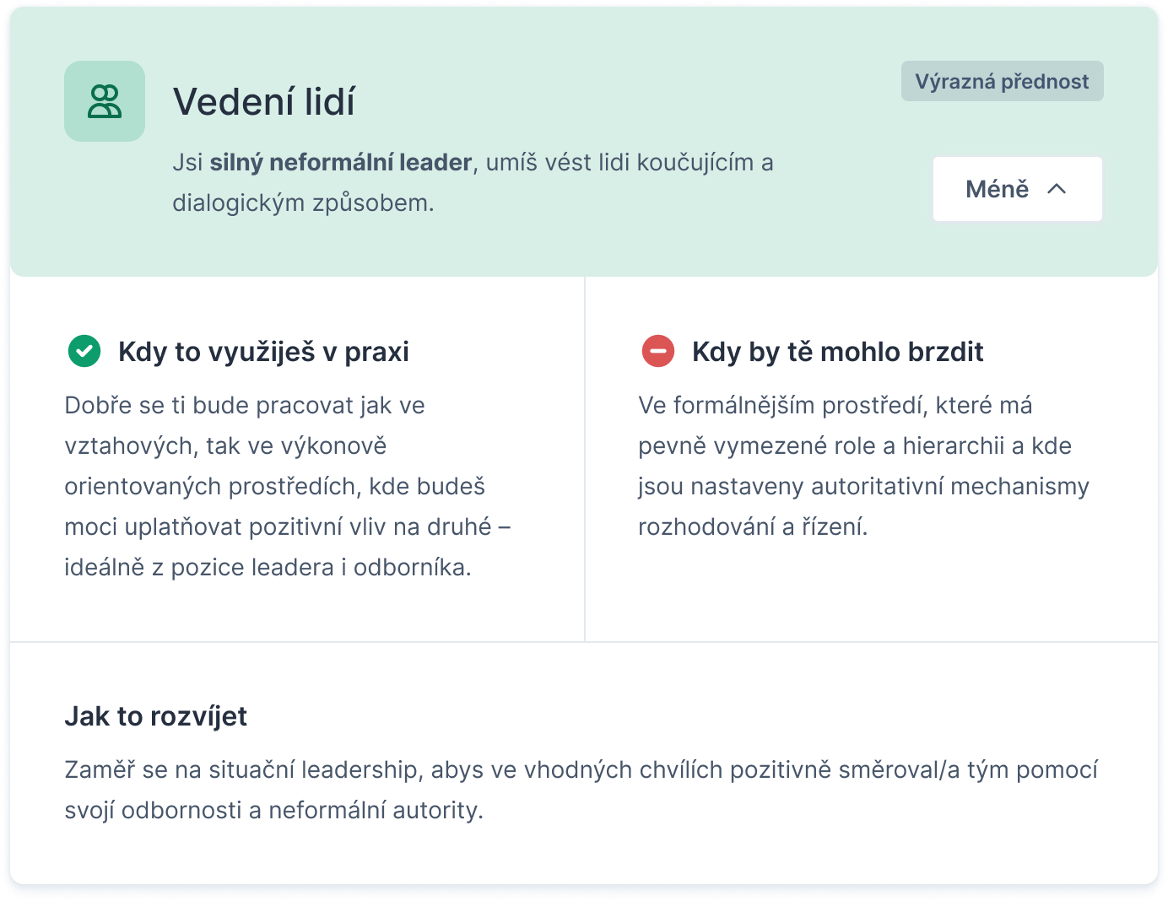Image resolution: width=1168 pixels, height=901 pixels.
Task: Click the paragraph starting Ve formálnějším prostředí
Action: tap(863, 466)
